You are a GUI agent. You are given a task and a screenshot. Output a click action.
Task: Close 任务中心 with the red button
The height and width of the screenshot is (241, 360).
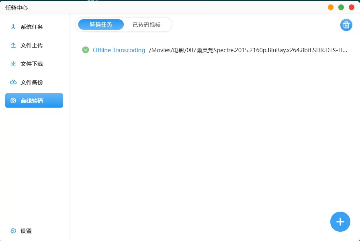point(352,7)
